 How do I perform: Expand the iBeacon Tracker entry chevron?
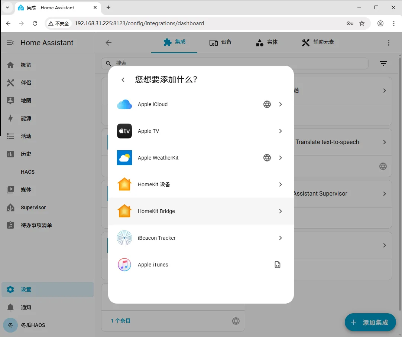(281, 238)
